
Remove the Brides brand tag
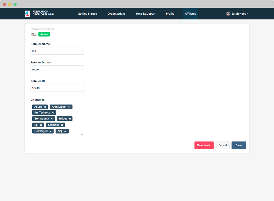pos(70,119)
